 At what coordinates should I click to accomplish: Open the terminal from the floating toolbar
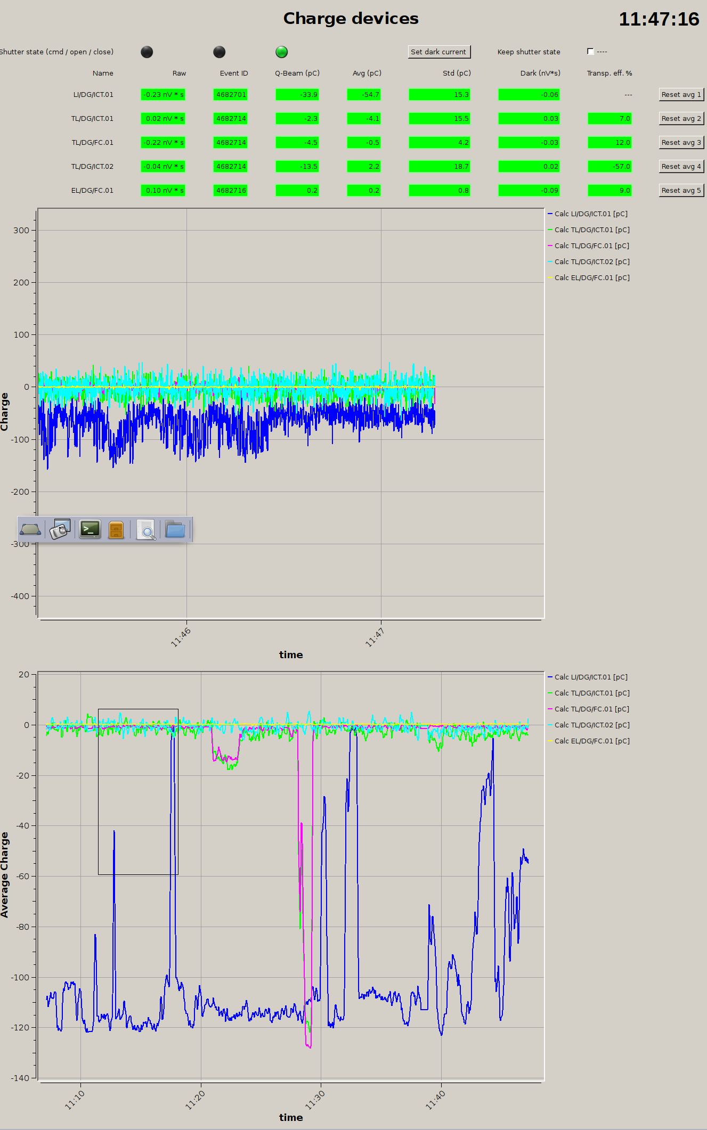[x=90, y=530]
